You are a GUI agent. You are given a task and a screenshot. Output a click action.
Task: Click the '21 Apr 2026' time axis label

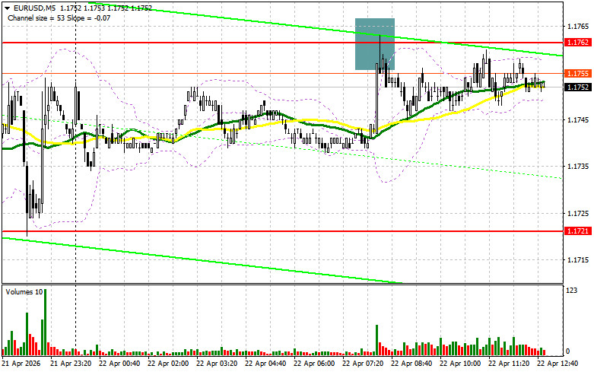21,364
